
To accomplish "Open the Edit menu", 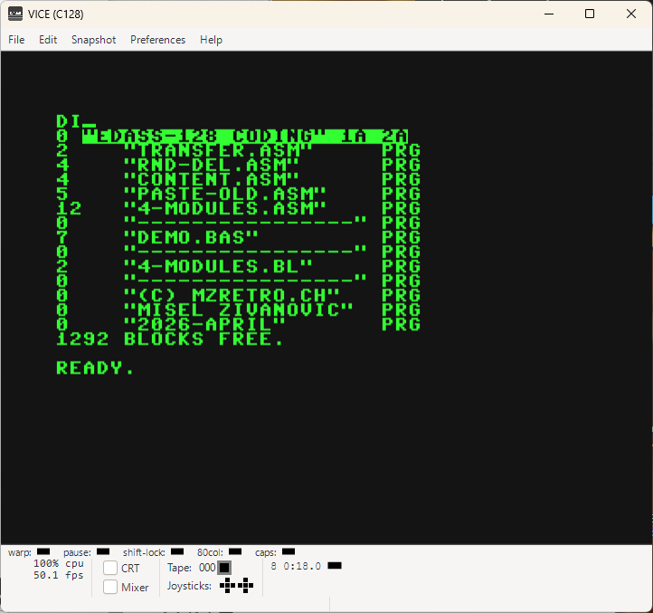I will [48, 40].
